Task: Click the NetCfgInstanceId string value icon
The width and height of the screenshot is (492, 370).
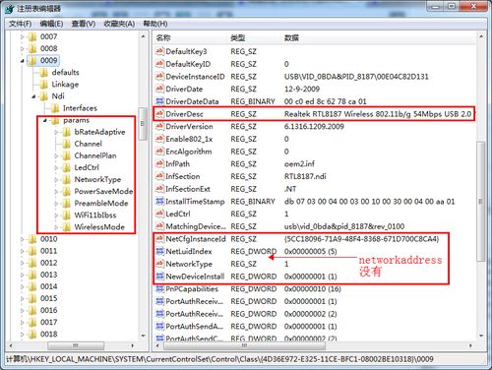Action: 159,239
